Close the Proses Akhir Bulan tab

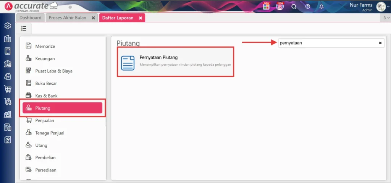pyautogui.click(x=93, y=18)
